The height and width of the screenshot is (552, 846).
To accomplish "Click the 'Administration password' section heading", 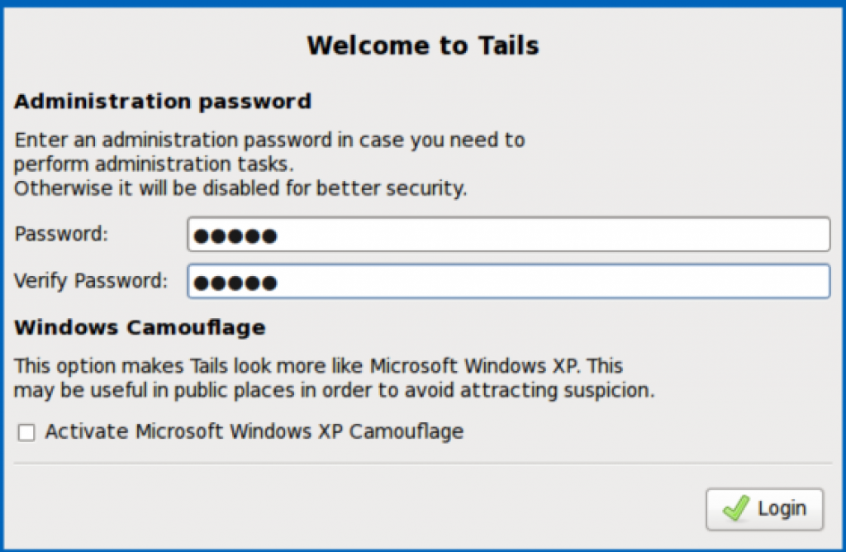I will (x=163, y=102).
